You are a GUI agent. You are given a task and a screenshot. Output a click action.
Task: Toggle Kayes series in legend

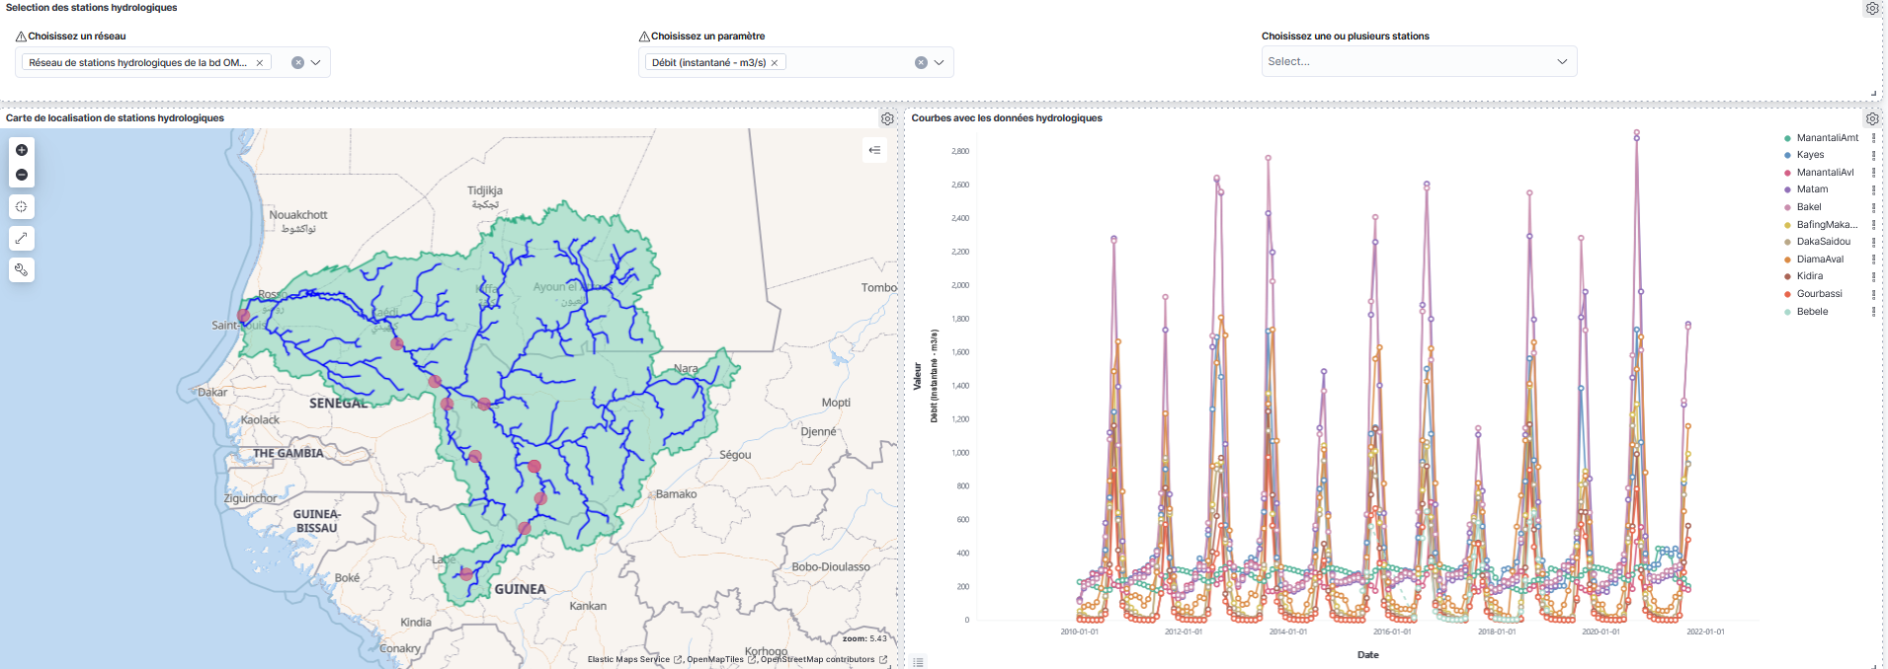click(x=1810, y=155)
